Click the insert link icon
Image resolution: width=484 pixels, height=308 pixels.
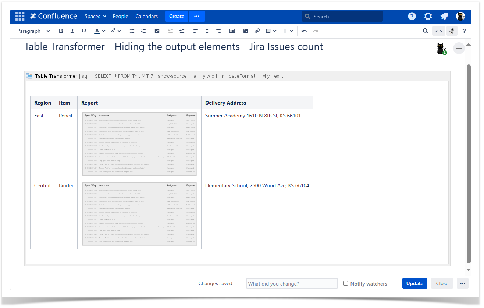[x=257, y=31]
